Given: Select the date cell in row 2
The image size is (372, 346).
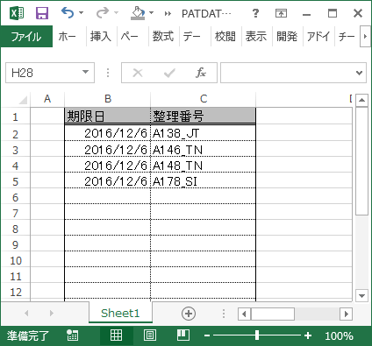Looking at the screenshot, I should 108,133.
